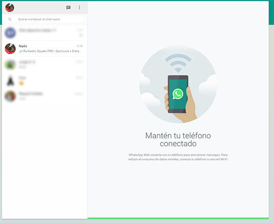
Task: Open the blurred chat with the dark triangular avatar
Action: click(x=45, y=80)
